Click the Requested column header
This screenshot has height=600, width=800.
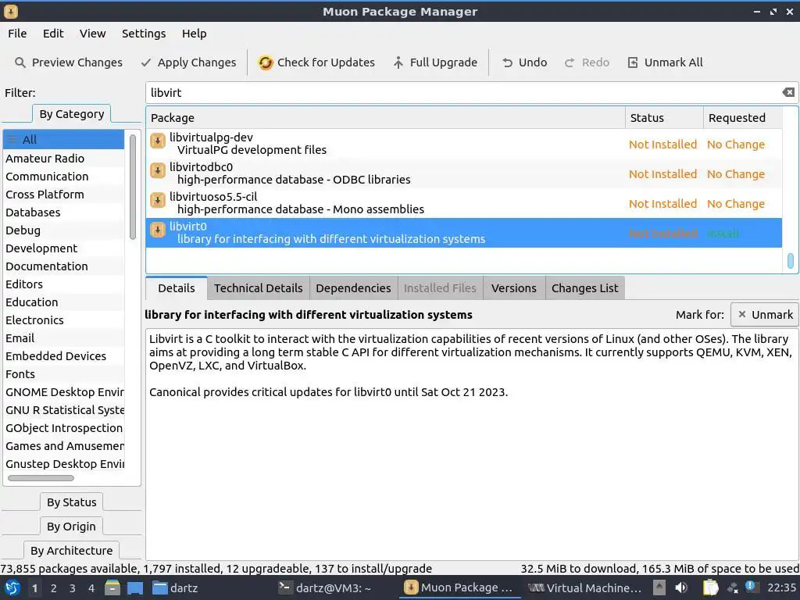coord(743,118)
